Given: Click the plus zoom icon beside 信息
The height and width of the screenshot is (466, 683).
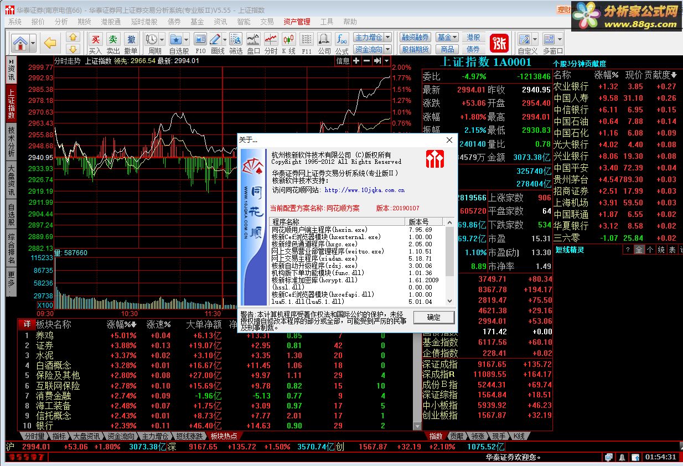Looking at the screenshot, I should (356, 61).
